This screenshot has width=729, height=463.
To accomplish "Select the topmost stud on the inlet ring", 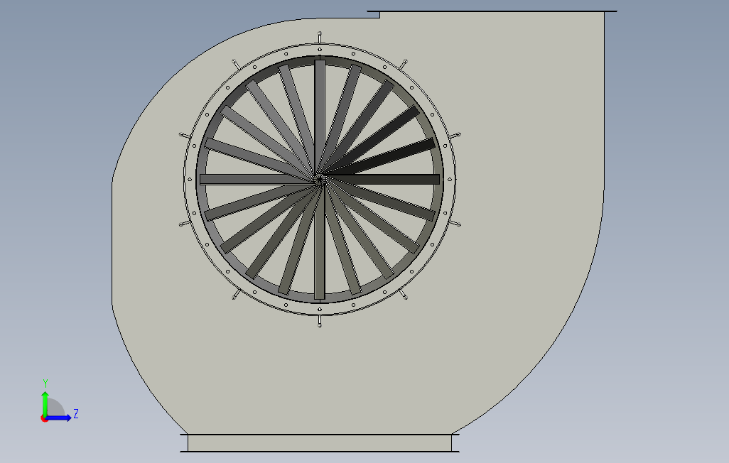I will [x=320, y=37].
